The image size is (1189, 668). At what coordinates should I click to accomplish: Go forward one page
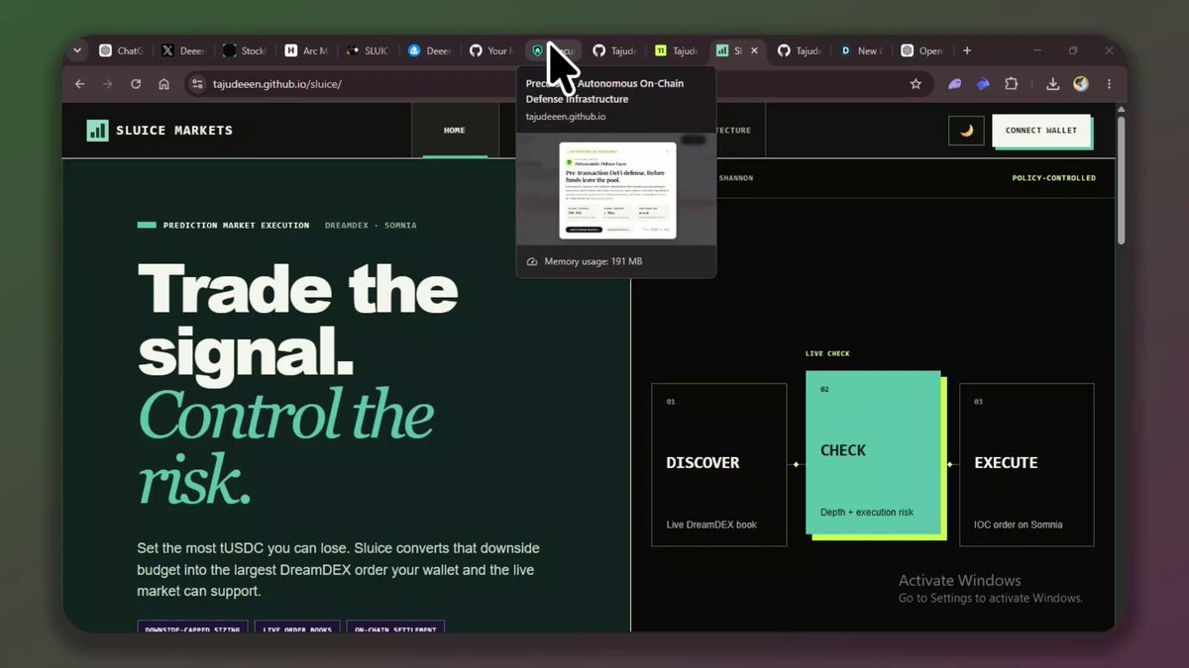pyautogui.click(x=108, y=84)
